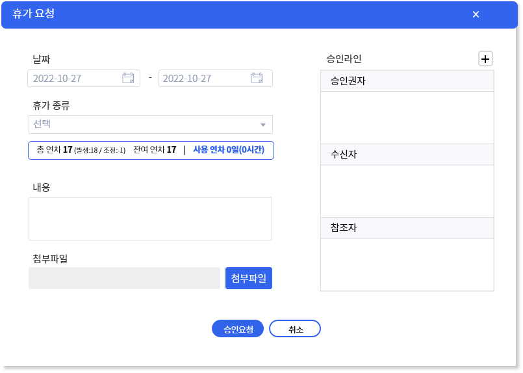Click the gray attachment file path field

(124, 278)
